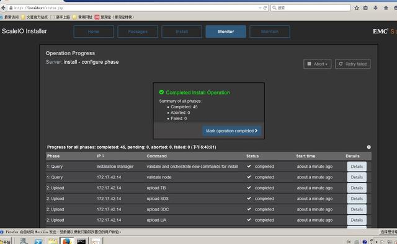Switch to the Install tab
Screen dimensions: 397x244
[182, 32]
